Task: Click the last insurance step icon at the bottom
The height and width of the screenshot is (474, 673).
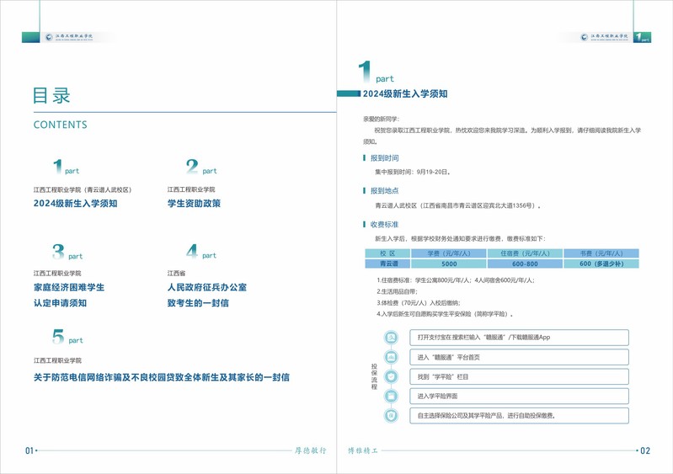Action: pos(392,416)
